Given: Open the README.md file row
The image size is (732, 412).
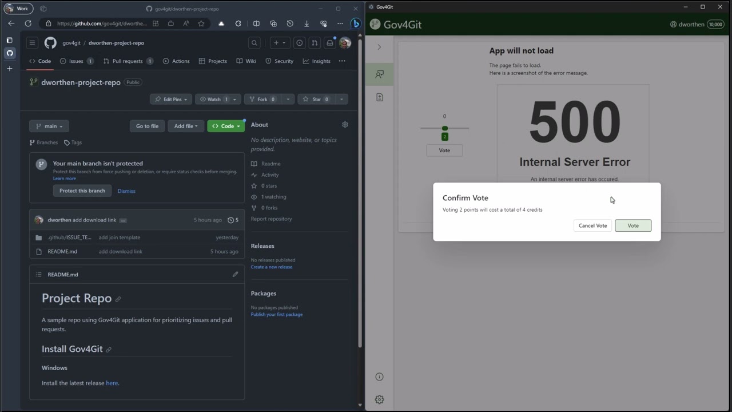Looking at the screenshot, I should [x=137, y=251].
